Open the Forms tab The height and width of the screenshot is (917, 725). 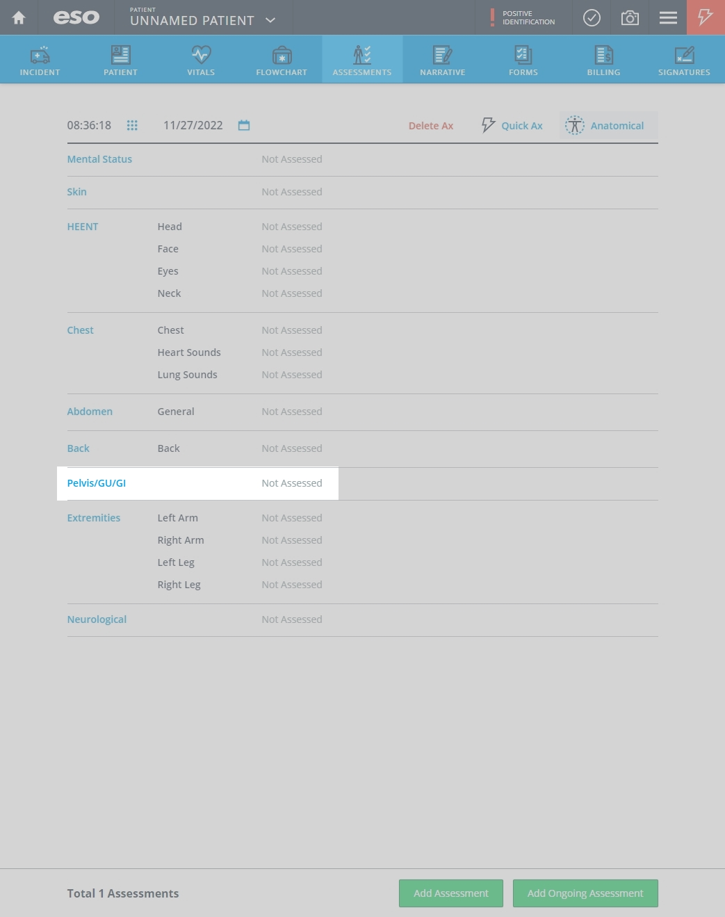tap(523, 60)
